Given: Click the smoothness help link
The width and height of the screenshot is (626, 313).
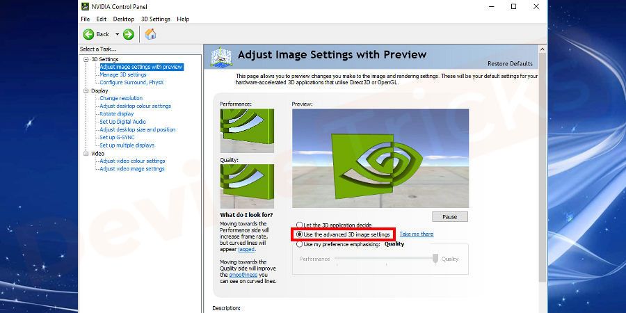Looking at the screenshot, I should [x=243, y=275].
